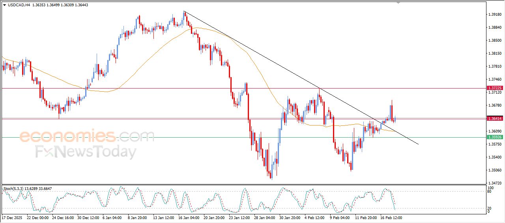Click the 22 Dec 00:00 time label
The width and height of the screenshot is (505, 223).
tap(38, 217)
